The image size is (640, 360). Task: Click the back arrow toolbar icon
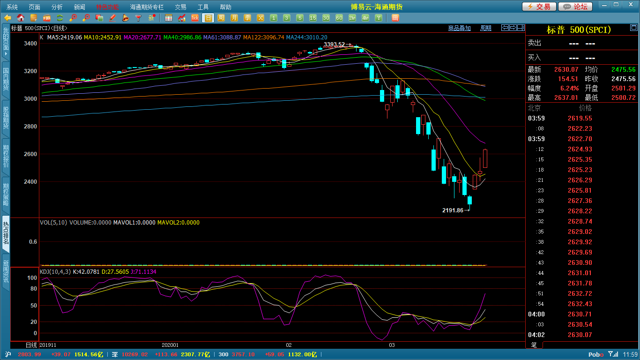7,18
